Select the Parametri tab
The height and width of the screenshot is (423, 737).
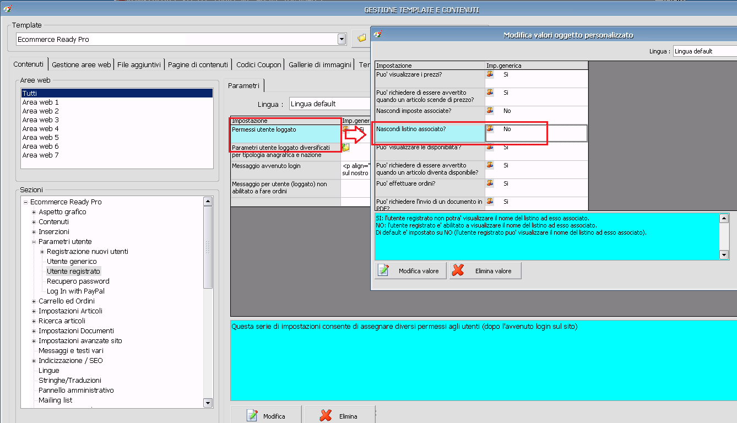243,86
